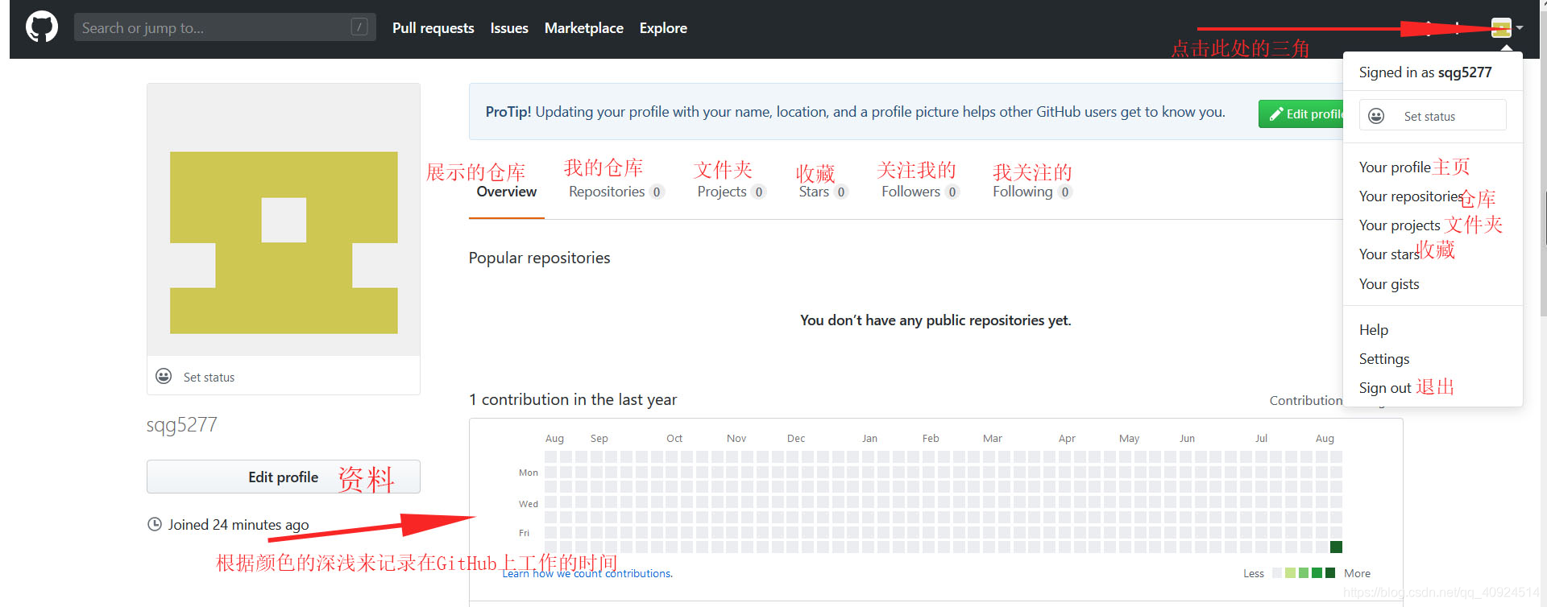This screenshot has width=1547, height=607.
Task: Open Learn how we count contributions link
Action: point(587,573)
